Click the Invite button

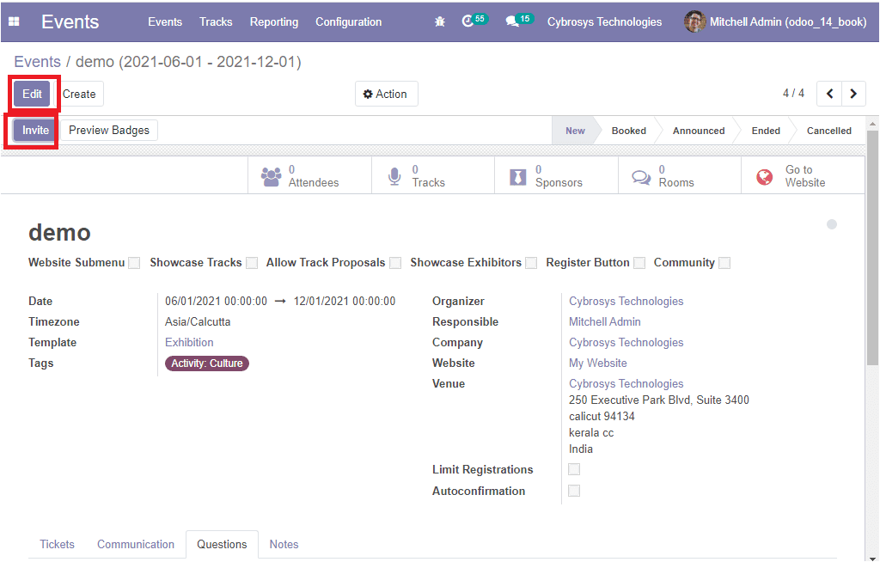pos(35,131)
